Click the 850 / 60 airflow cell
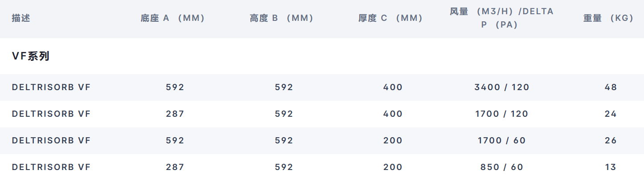The image size is (644, 186). [x=502, y=167]
